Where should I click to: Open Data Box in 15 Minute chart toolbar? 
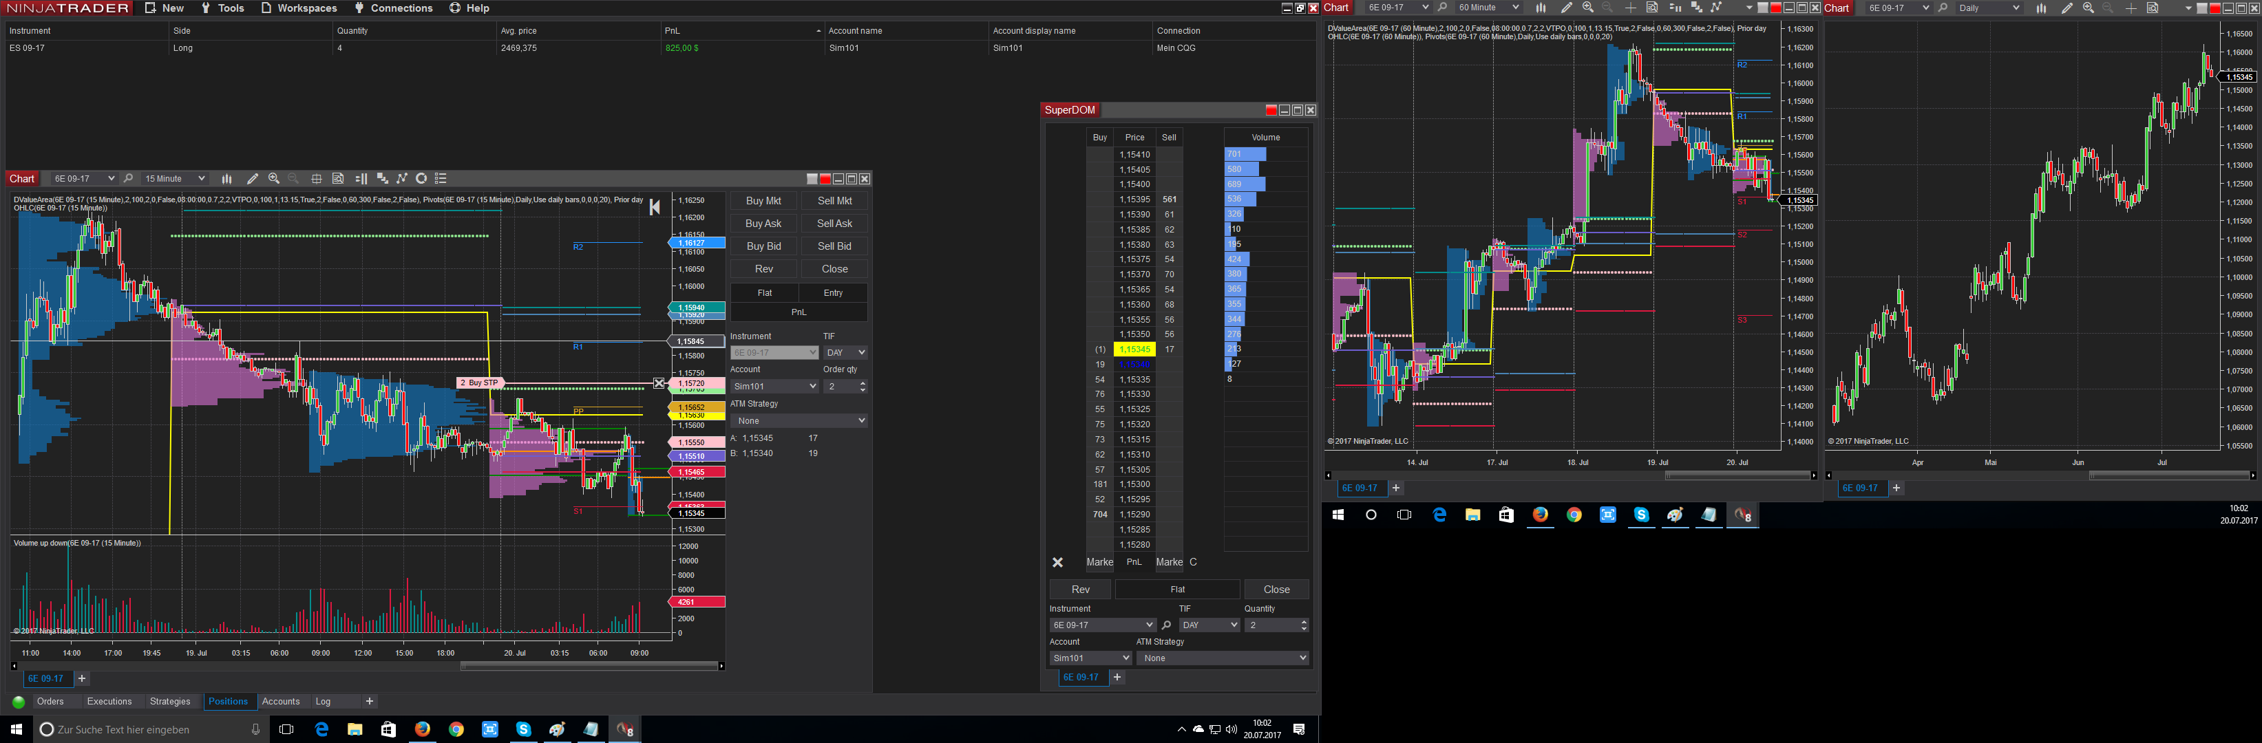coord(338,178)
